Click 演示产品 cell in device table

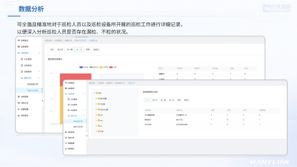click(179, 120)
